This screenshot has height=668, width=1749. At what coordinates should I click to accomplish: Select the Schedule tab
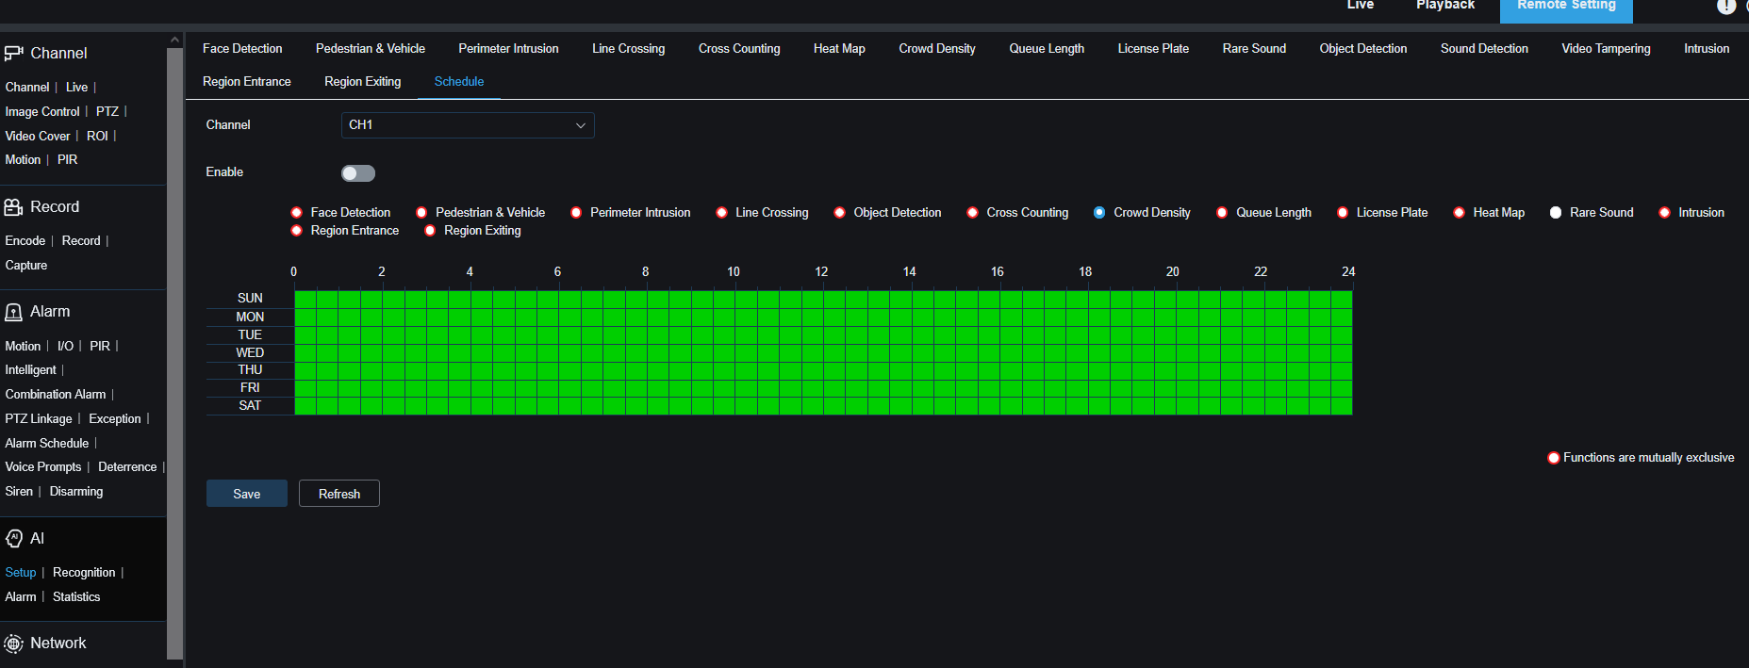point(459,82)
